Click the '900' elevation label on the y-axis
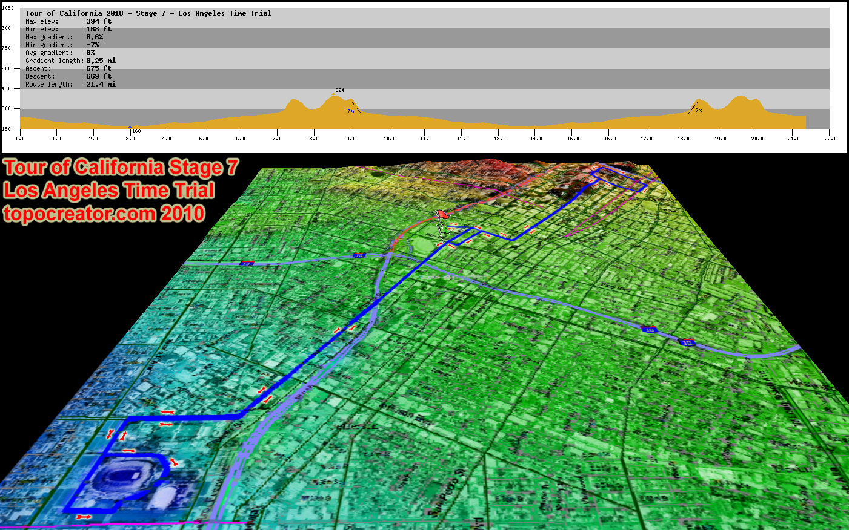The width and height of the screenshot is (849, 530). coord(6,28)
